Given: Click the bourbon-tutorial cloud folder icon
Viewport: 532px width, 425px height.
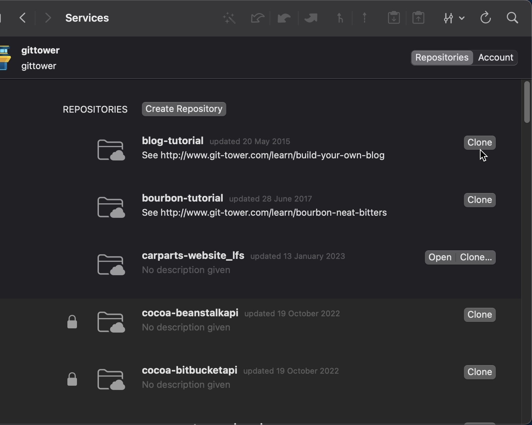Looking at the screenshot, I should click(x=111, y=207).
